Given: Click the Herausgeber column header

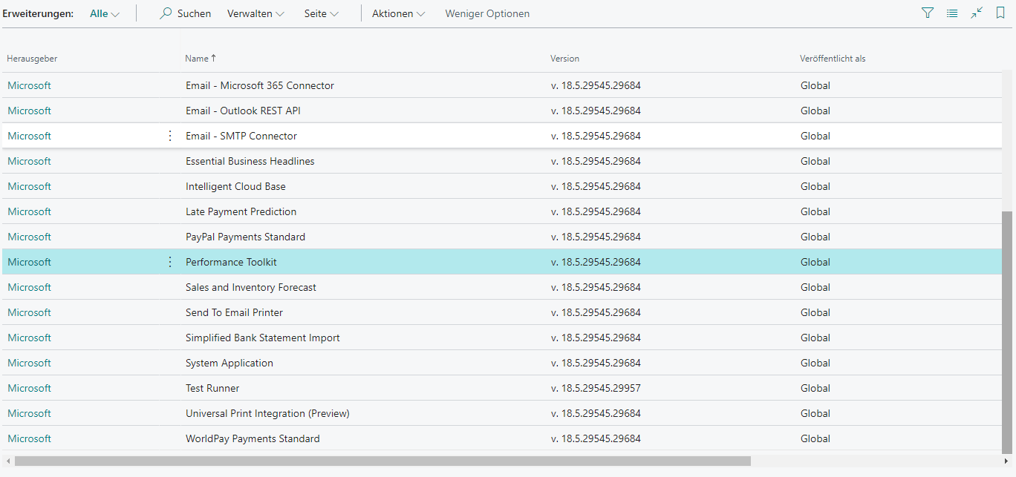Looking at the screenshot, I should point(32,59).
